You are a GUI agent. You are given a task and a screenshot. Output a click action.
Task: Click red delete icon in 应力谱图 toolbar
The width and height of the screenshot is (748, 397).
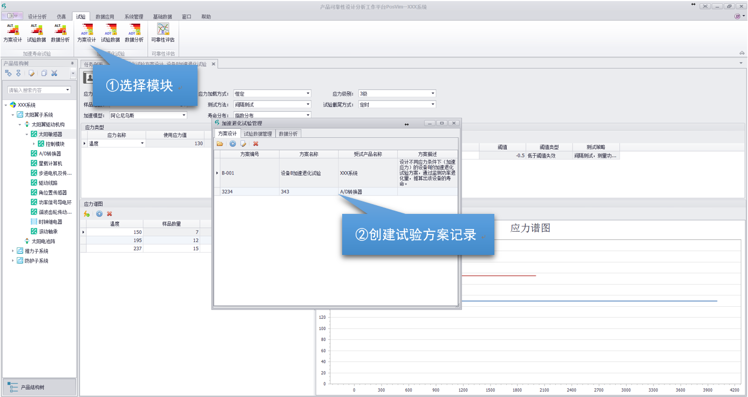coord(110,214)
